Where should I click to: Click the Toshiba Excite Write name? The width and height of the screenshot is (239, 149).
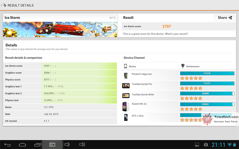tap(143, 95)
